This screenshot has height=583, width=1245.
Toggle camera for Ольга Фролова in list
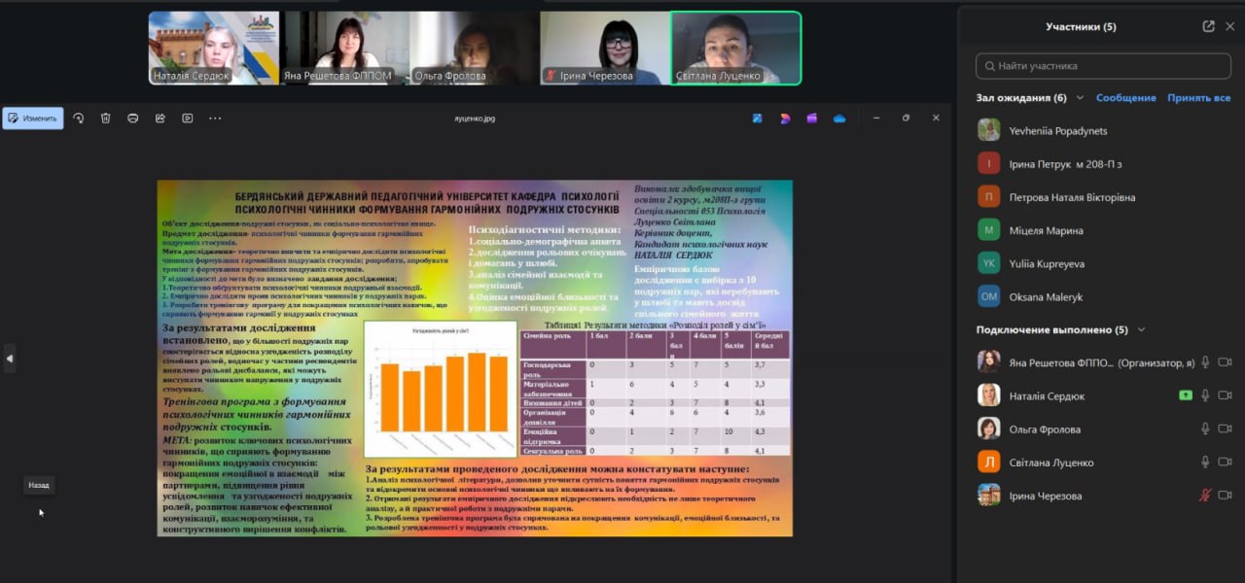click(1225, 429)
